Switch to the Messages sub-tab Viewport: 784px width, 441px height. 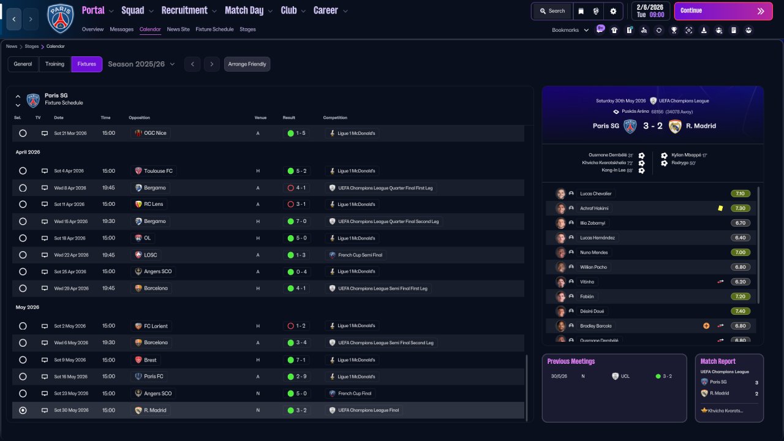click(121, 29)
